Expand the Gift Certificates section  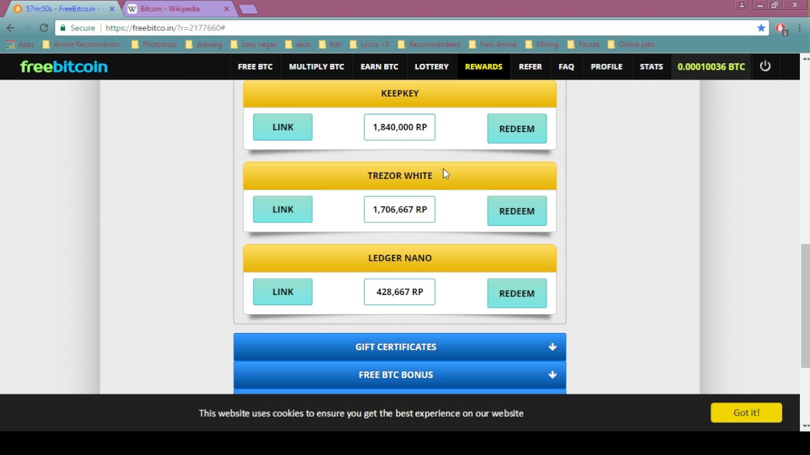[x=399, y=347]
